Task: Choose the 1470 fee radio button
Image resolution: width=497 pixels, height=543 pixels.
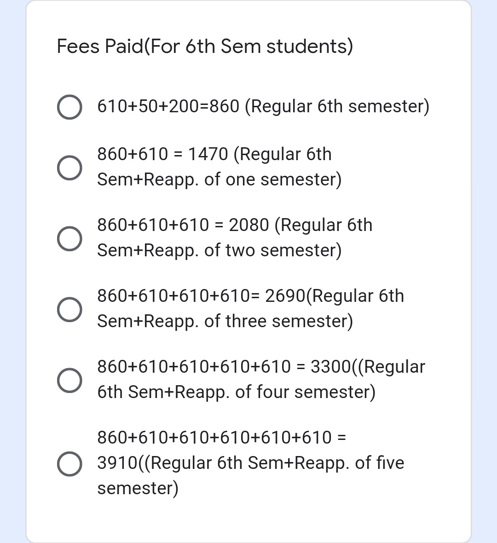Action: coord(69,168)
